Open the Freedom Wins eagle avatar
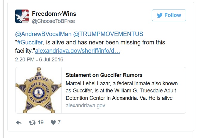205x138 pixels. pyautogui.click(x=22, y=16)
